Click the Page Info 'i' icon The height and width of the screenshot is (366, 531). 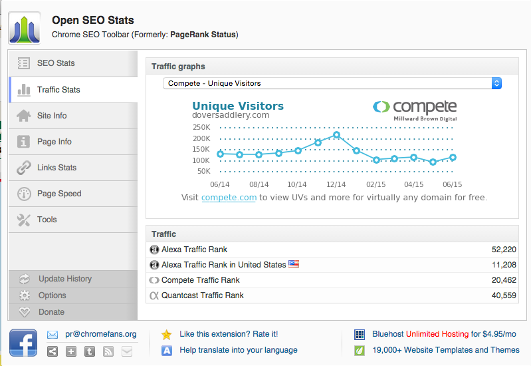click(23, 142)
